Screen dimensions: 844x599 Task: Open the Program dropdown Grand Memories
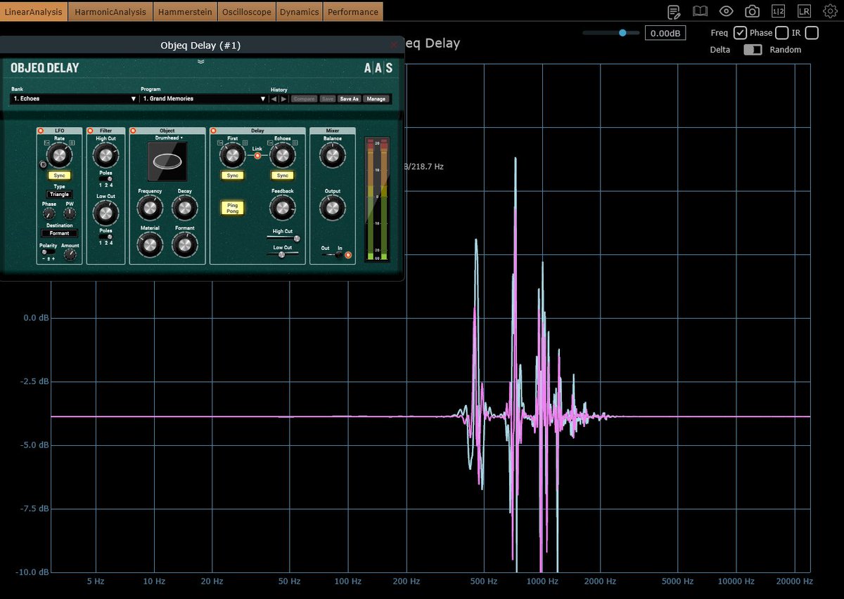point(203,99)
